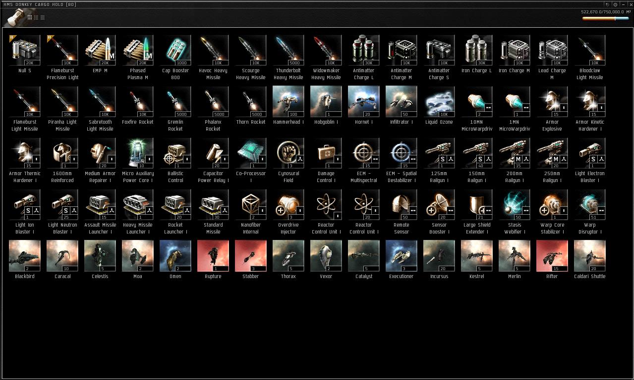Select the Hornet I drones
The width and height of the screenshot is (634, 380).
[x=364, y=101]
